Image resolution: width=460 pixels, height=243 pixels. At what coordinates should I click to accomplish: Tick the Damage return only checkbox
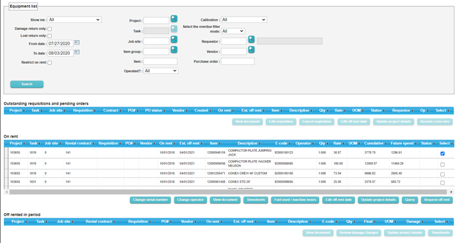click(x=50, y=29)
